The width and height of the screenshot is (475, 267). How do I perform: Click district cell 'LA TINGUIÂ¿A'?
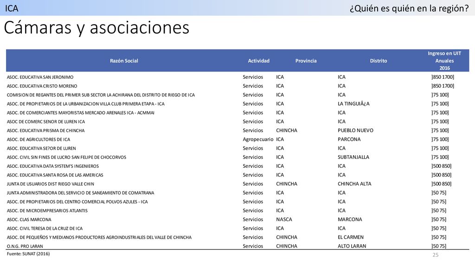353,104
